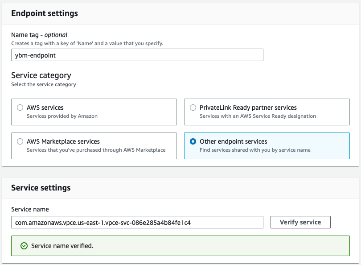This screenshot has width=361, height=265.
Task: Click the Select the service category helper text
Action: pos(43,84)
